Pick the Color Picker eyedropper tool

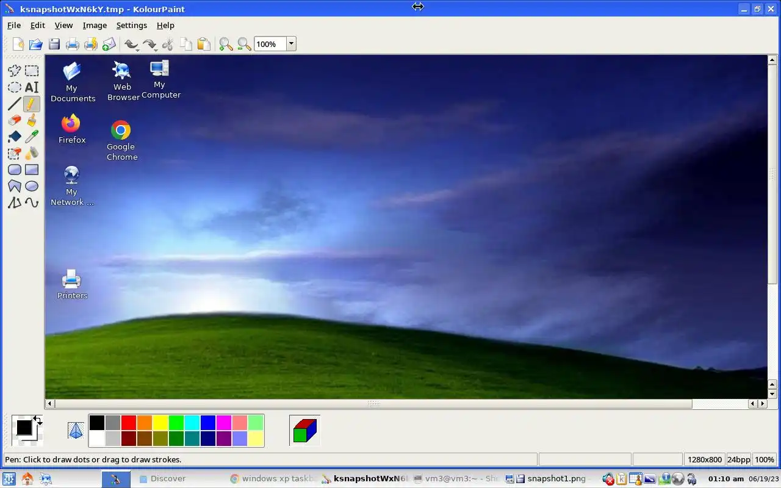pyautogui.click(x=32, y=137)
